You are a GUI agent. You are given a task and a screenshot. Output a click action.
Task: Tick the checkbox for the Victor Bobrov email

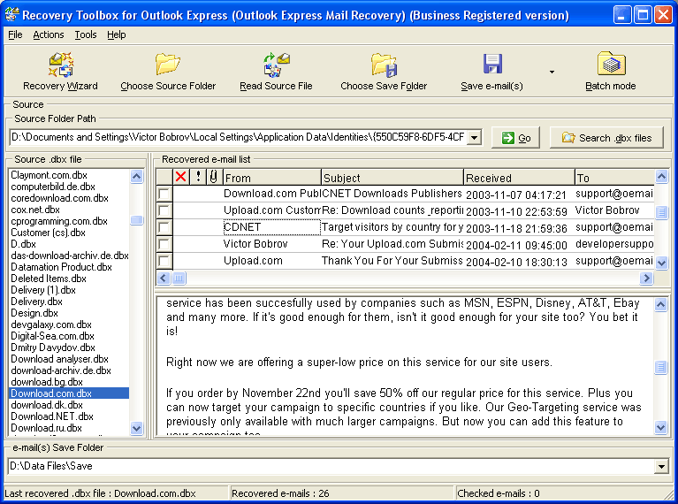click(x=164, y=244)
